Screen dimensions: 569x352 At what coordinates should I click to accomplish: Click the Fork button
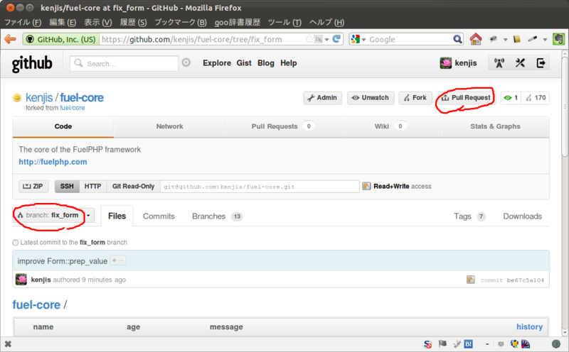tap(415, 98)
